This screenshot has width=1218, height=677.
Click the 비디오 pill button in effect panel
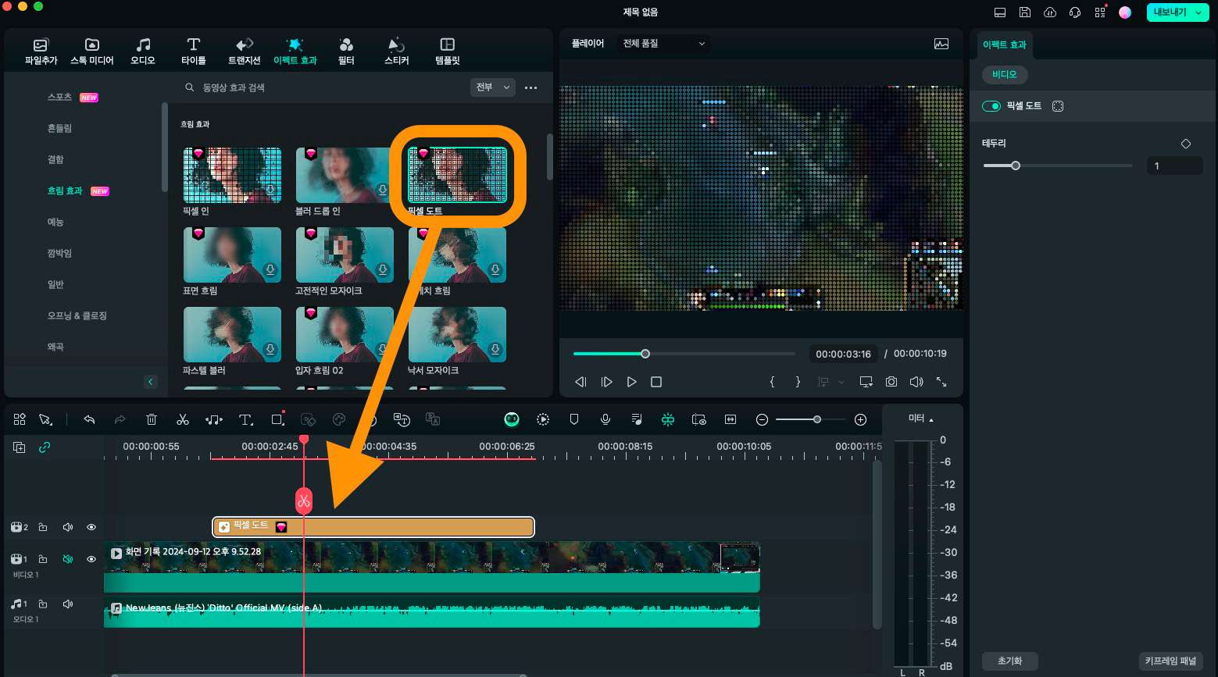point(1005,74)
